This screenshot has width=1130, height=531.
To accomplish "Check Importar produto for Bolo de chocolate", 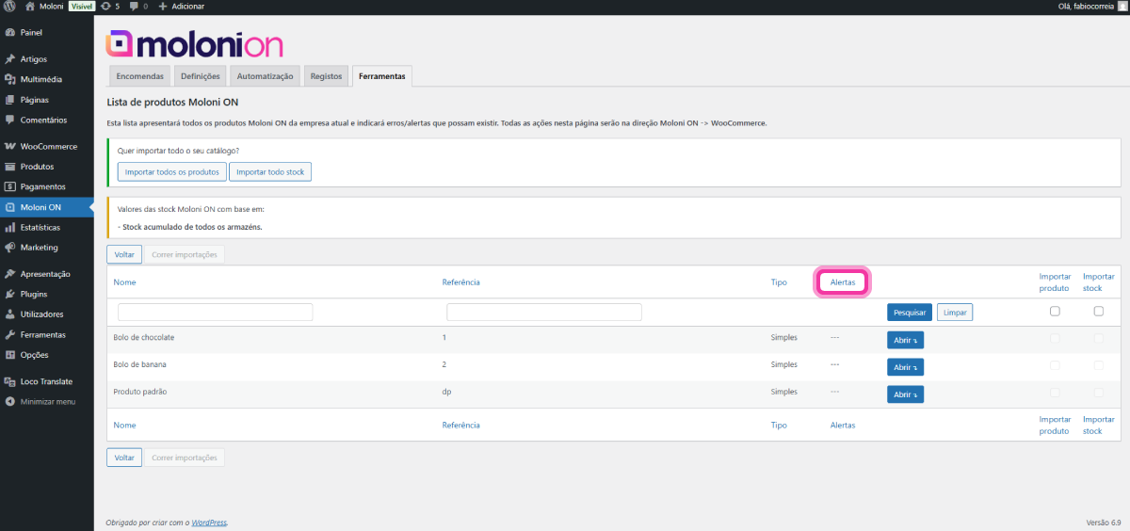I will coord(1055,338).
